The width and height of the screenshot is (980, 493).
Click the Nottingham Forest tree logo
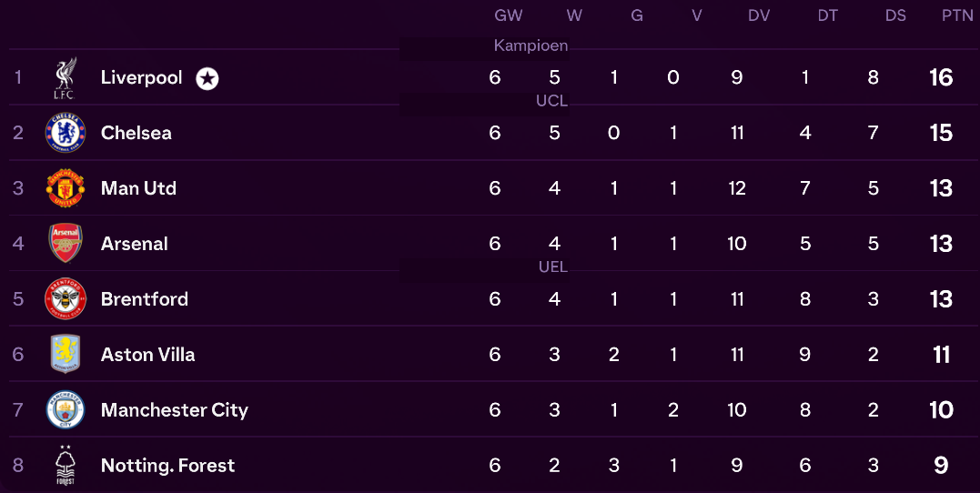[x=65, y=465]
